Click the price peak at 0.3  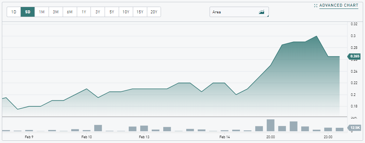316,36
